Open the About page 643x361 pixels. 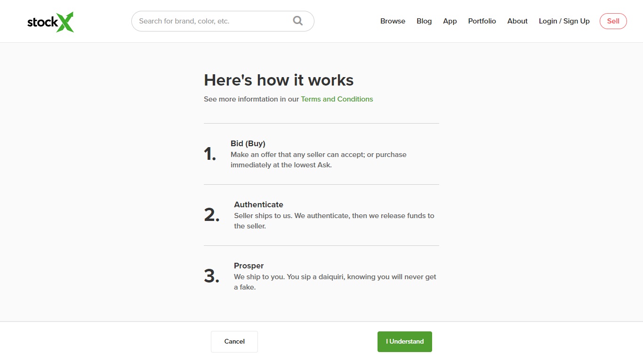click(517, 21)
